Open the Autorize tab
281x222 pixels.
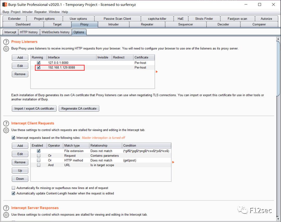[266, 19]
